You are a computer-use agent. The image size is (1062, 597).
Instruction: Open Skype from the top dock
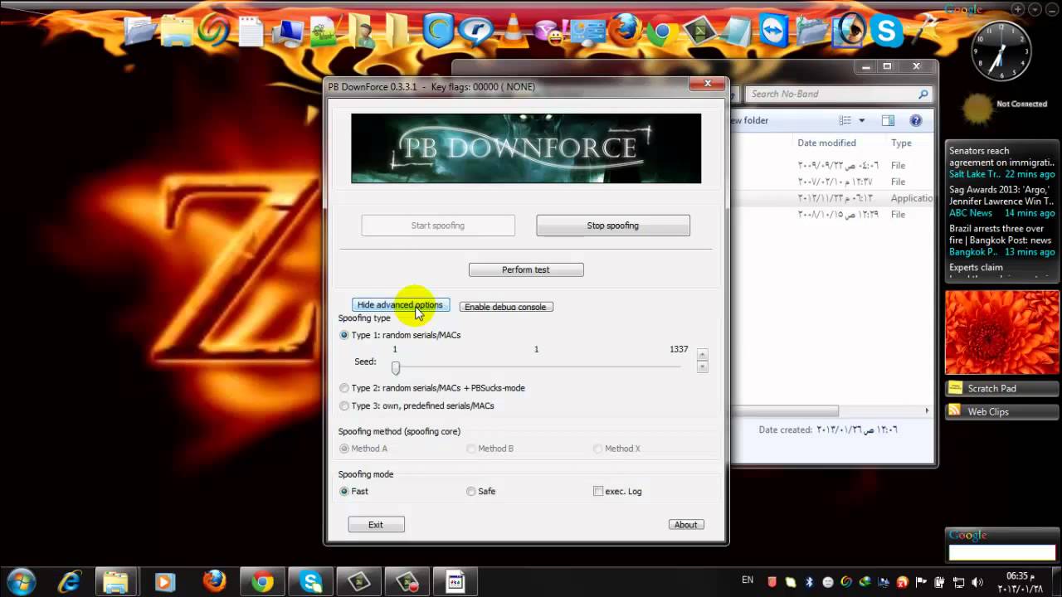pyautogui.click(x=886, y=32)
